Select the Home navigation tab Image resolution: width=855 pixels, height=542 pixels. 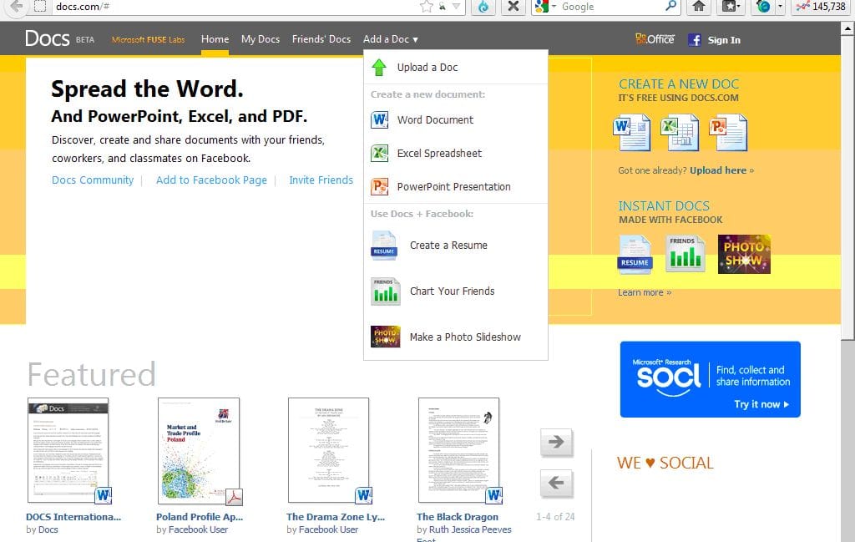coord(215,39)
